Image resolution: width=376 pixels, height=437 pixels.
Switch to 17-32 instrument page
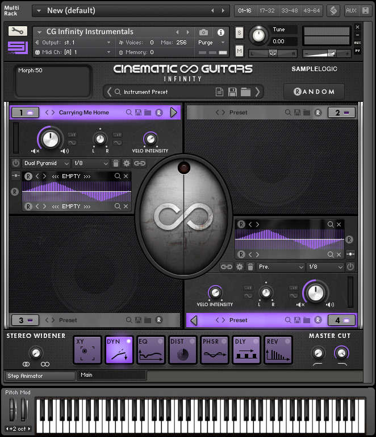[267, 11]
